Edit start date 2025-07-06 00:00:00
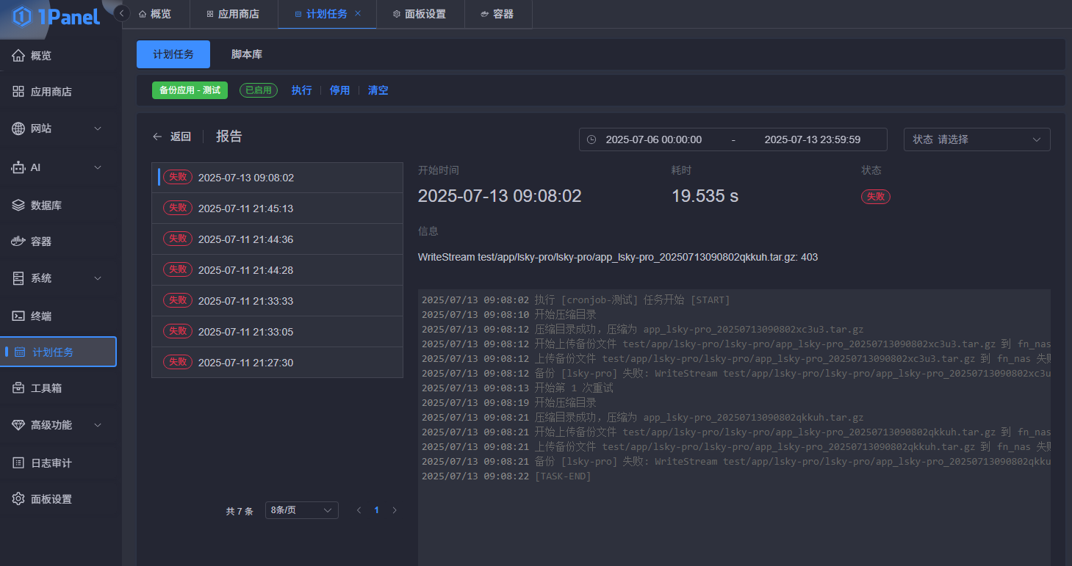Image resolution: width=1072 pixels, height=566 pixels. point(654,139)
